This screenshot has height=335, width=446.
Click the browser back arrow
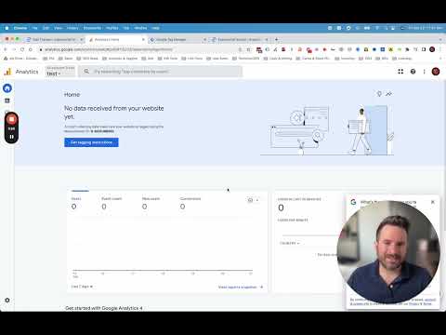click(6, 49)
